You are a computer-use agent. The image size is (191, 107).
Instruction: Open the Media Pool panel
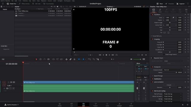click(11, 4)
